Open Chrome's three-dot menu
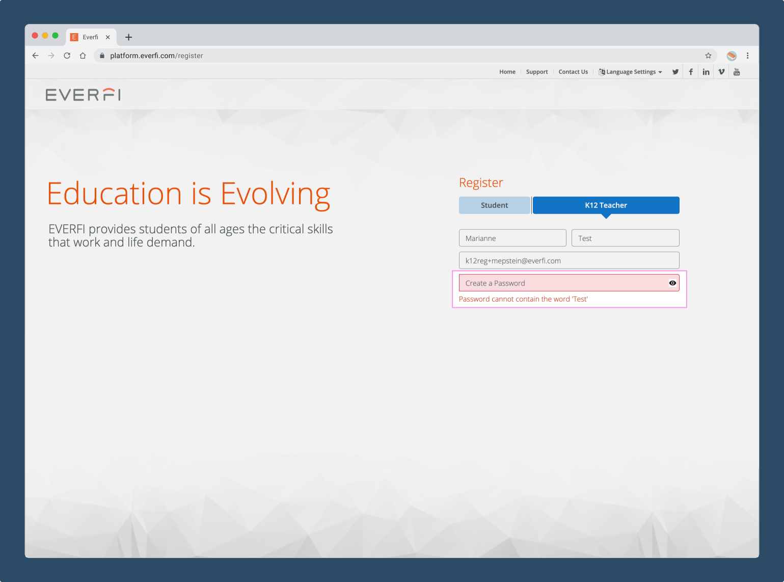This screenshot has height=582, width=784. point(747,56)
